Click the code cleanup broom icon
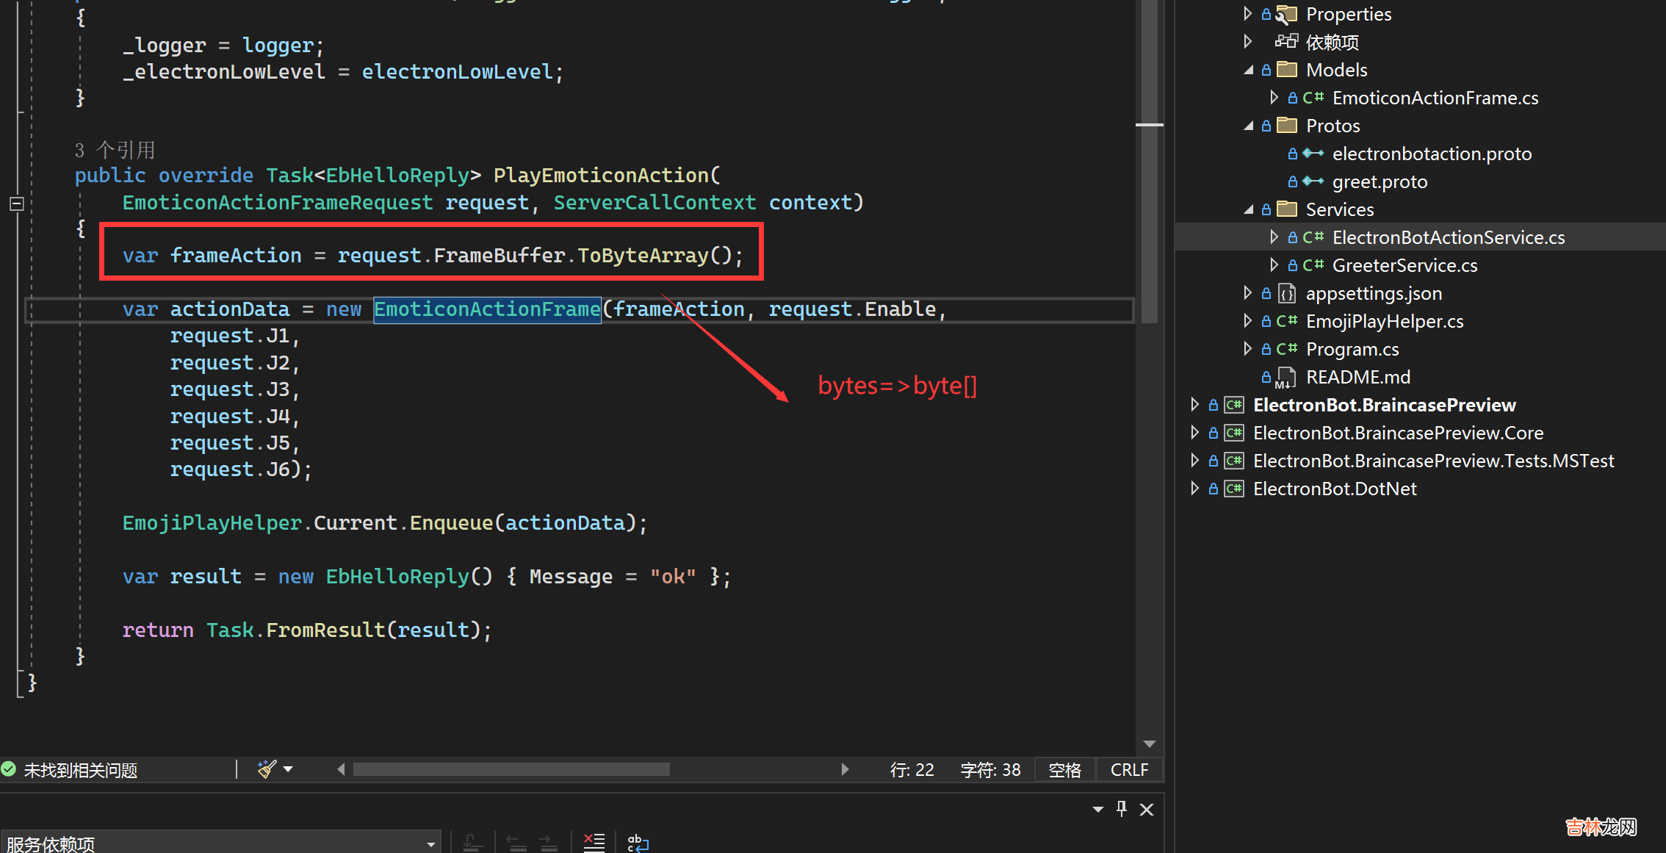 [266, 769]
